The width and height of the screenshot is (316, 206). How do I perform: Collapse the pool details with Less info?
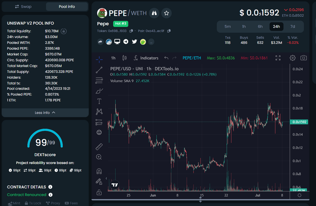(x=45, y=112)
